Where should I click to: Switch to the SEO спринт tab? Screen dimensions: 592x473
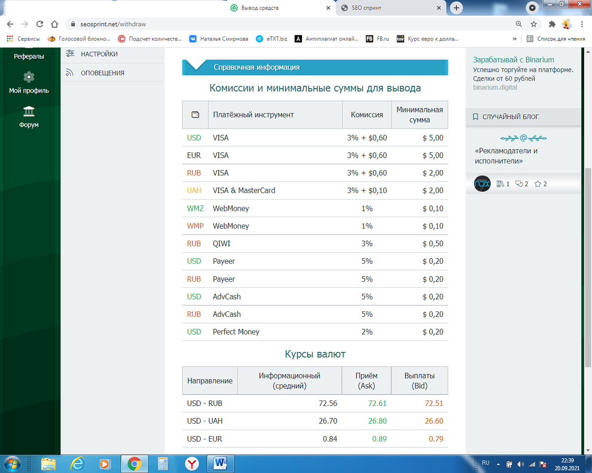[x=391, y=8]
